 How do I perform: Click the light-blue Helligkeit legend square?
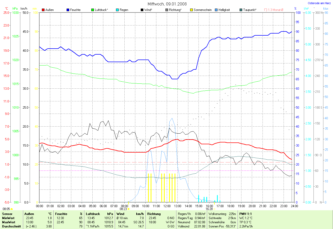tap(216, 10)
